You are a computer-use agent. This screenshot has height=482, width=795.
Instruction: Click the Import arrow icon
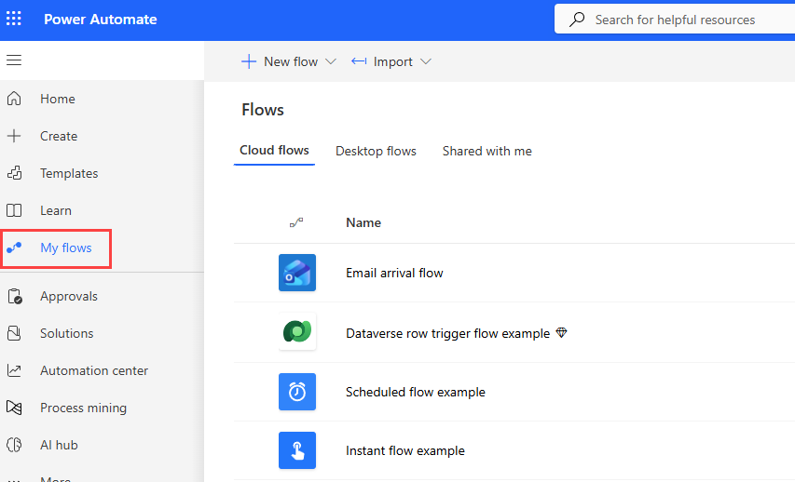coord(359,61)
